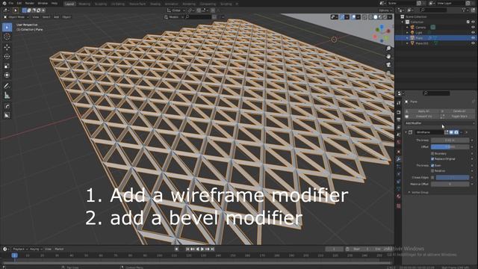
Task: Open the Global transform orientation dropdown
Action: (x=176, y=10)
